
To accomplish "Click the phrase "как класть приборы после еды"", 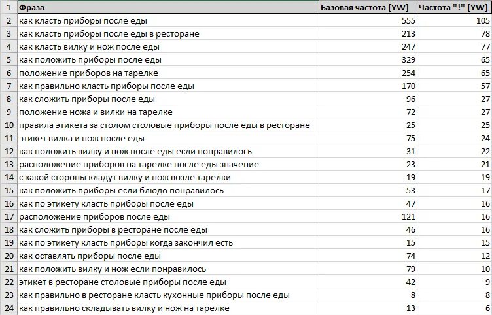I will (83, 21).
